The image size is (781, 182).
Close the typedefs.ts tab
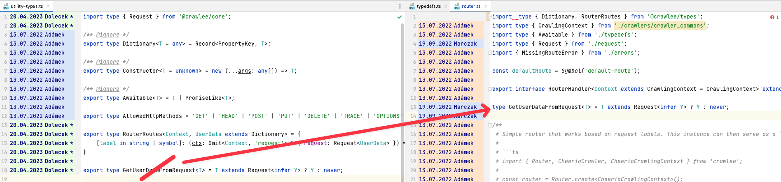[445, 6]
